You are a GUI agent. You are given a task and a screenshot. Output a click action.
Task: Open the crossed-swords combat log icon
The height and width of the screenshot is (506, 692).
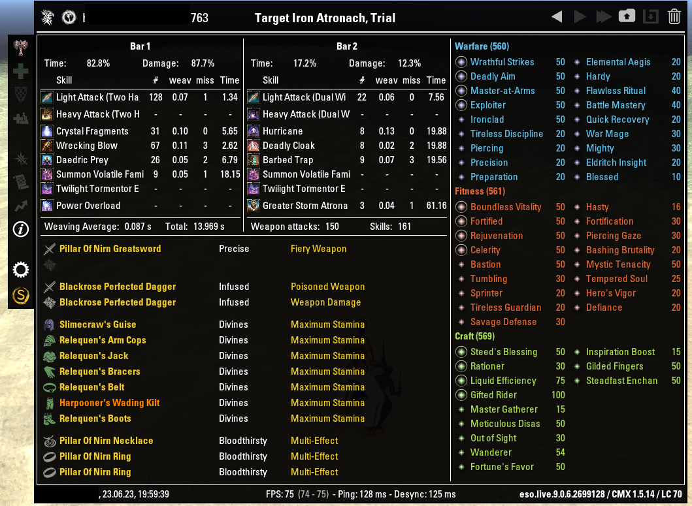(21, 159)
